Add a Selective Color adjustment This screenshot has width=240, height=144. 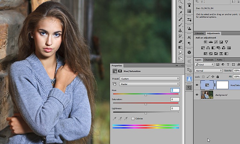coord(221,53)
